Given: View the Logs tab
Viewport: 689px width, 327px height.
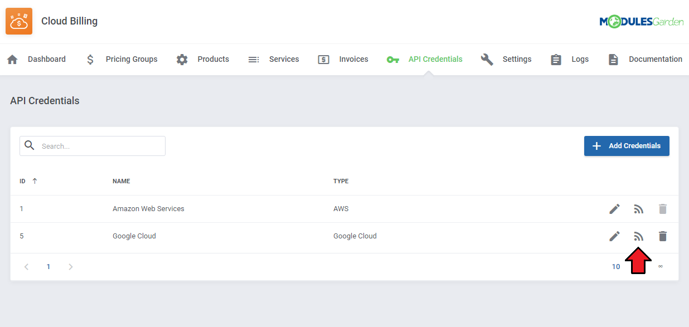Looking at the screenshot, I should [x=569, y=59].
